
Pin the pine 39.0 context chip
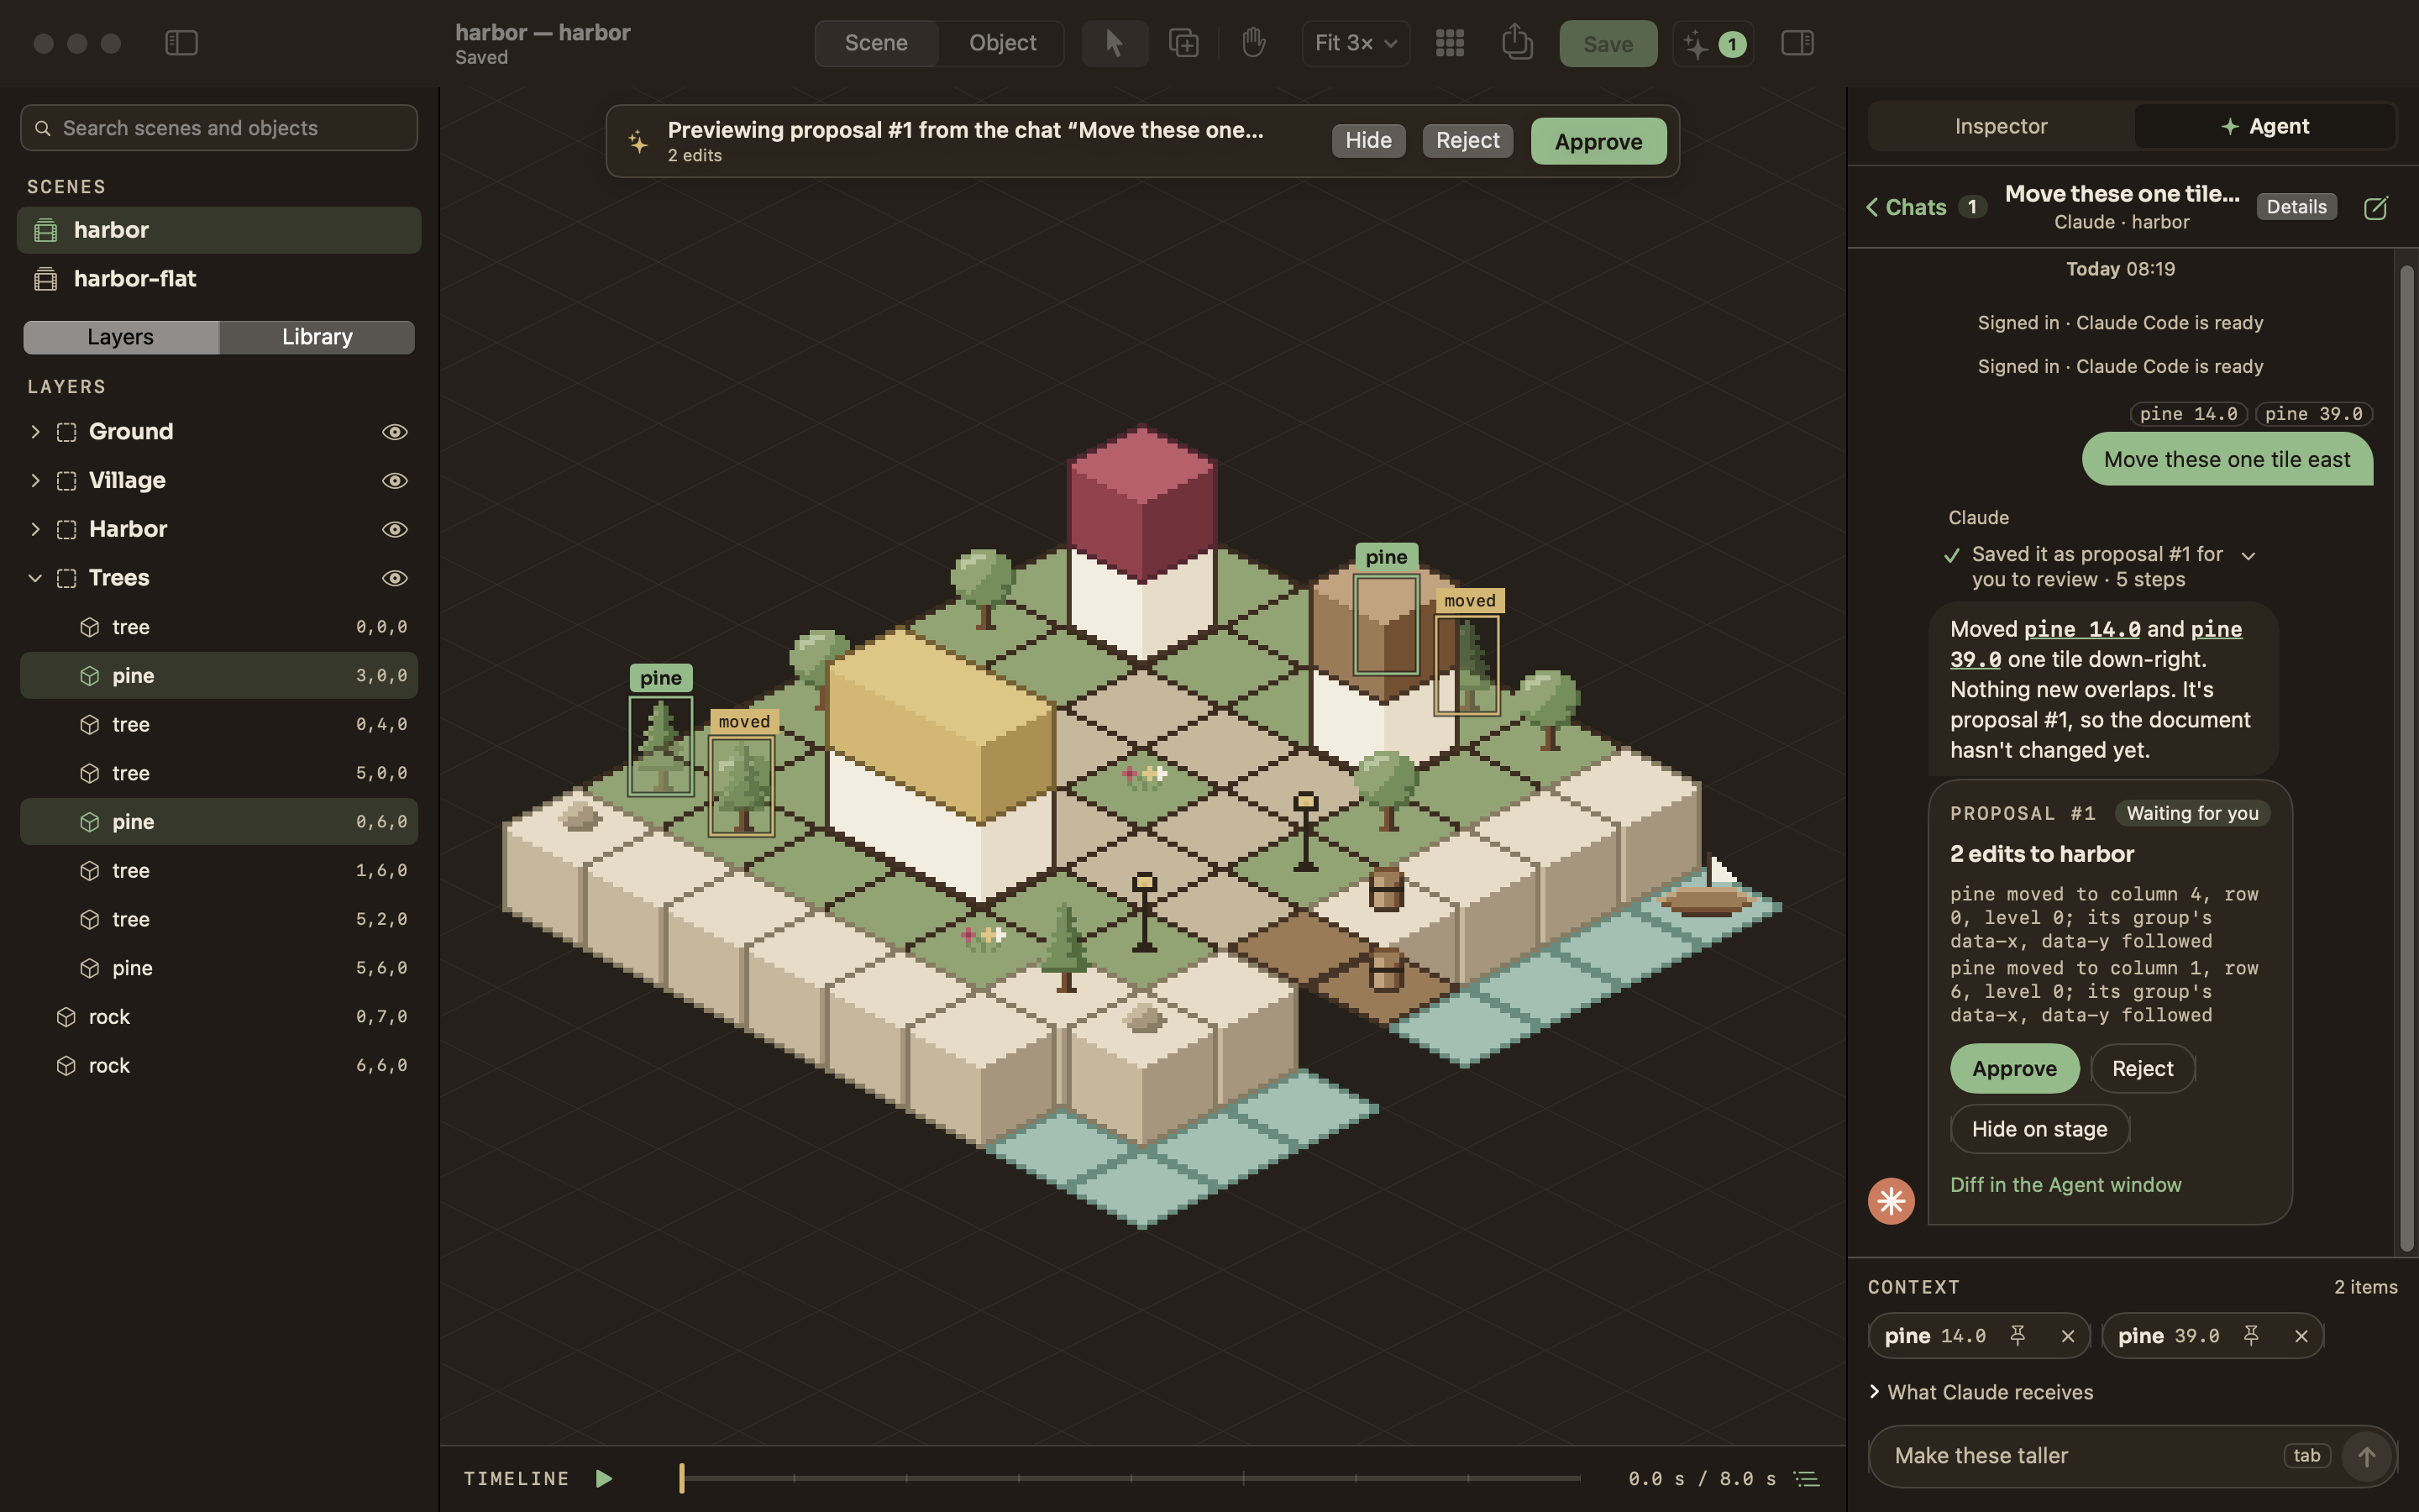pos(2251,1336)
